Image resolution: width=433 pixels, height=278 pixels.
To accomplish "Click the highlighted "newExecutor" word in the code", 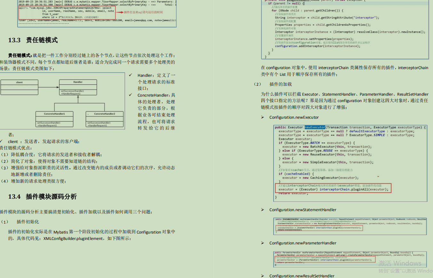I will coord(315,127).
